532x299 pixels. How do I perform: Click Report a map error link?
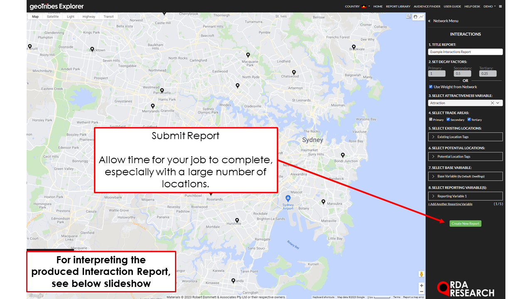(x=414, y=297)
